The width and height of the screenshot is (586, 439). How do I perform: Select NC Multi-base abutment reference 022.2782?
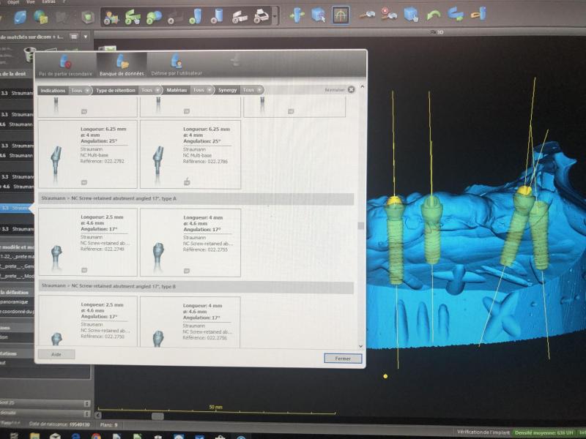coord(88,154)
